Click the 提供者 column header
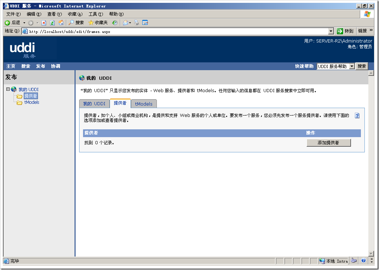The height and width of the screenshot is (270, 379). point(91,133)
